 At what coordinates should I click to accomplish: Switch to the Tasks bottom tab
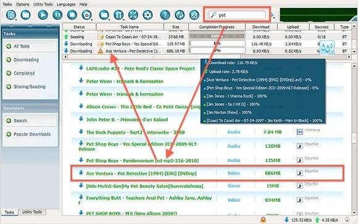(9, 212)
